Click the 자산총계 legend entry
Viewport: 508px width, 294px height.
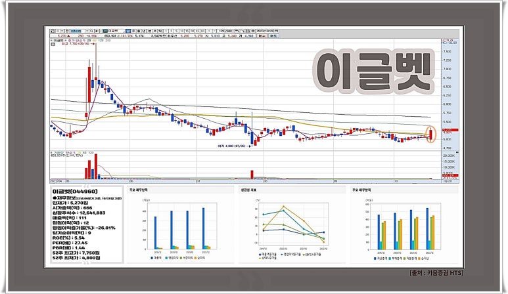[x=381, y=259]
